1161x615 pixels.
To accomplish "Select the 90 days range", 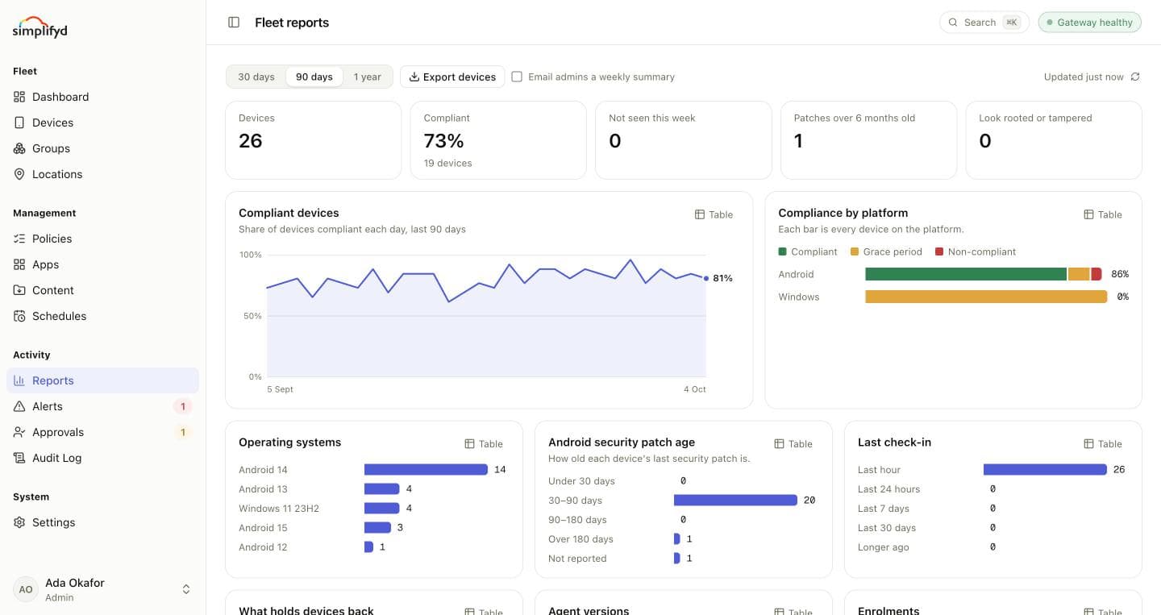I will 314,77.
